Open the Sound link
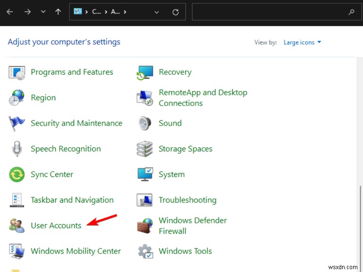The image size is (363, 272). point(170,123)
